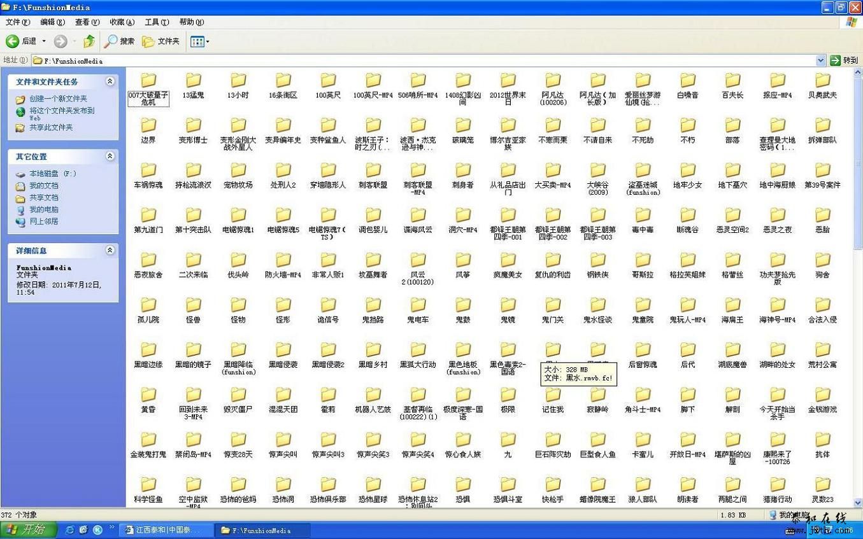Toggle the Folders (文件夹) pane button
863x539 pixels.
[x=160, y=41]
